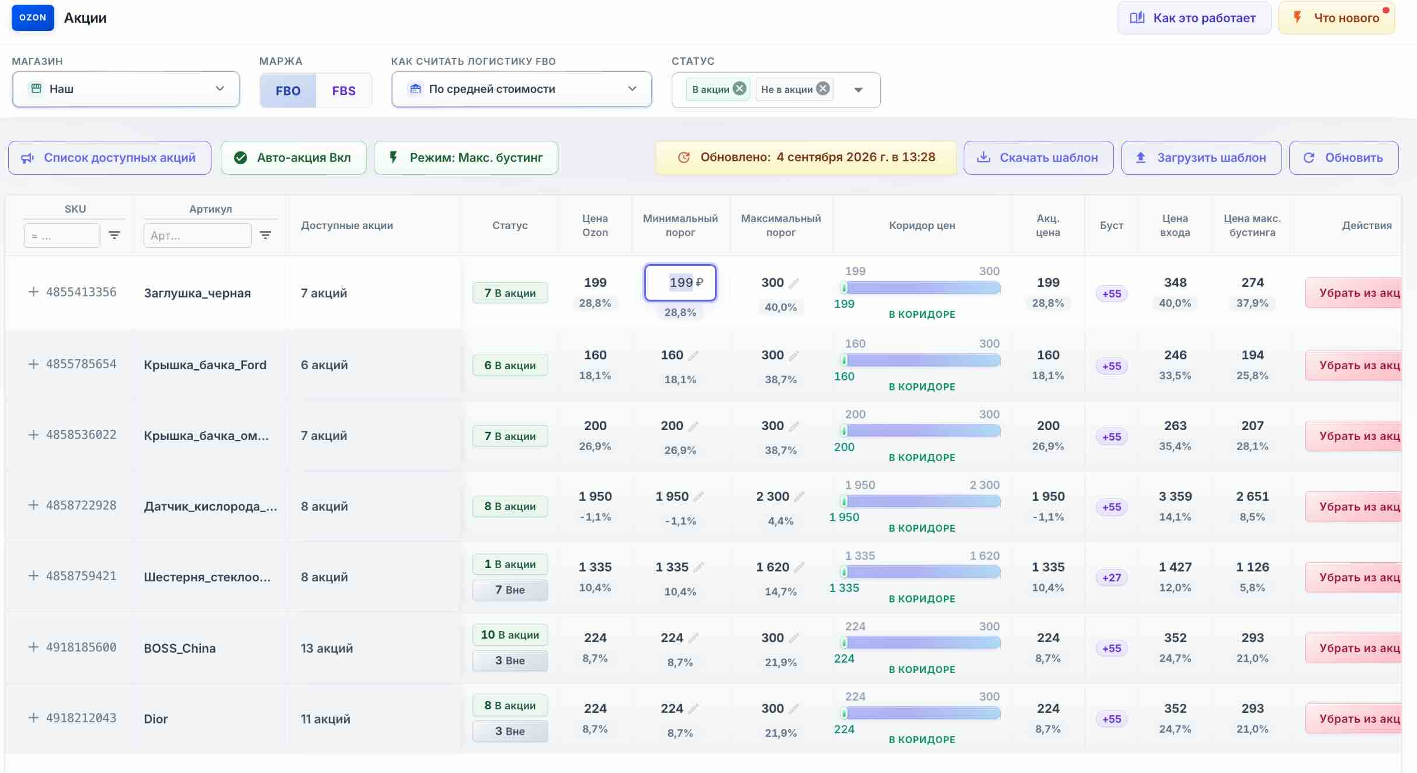This screenshot has width=1417, height=773.
Task: Click '10 В акции' badge for BOSS_China
Action: click(x=510, y=635)
